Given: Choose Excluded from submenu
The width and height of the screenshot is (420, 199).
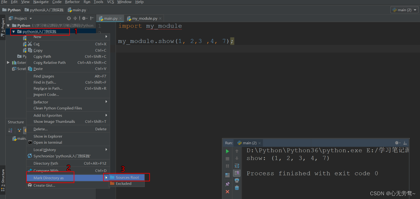Looking at the screenshot, I should [x=127, y=184].
